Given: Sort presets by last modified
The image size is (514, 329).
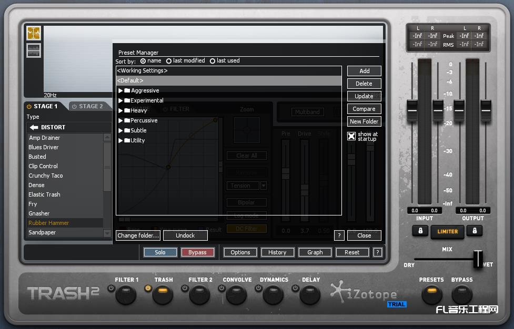Looking at the screenshot, I should click(169, 60).
